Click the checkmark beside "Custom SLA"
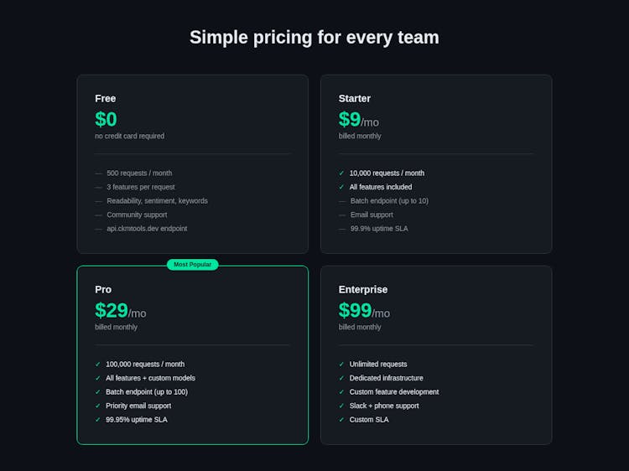 (341, 420)
